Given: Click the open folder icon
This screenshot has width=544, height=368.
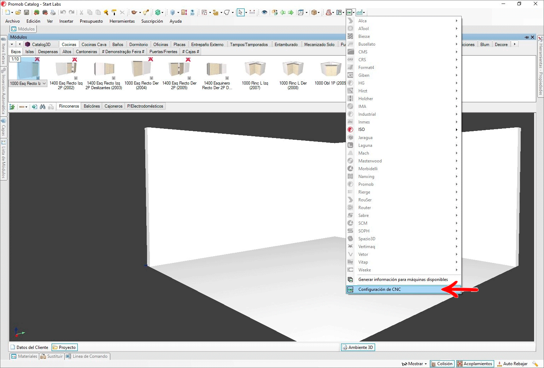Looking at the screenshot, I should pyautogui.click(x=18, y=12).
